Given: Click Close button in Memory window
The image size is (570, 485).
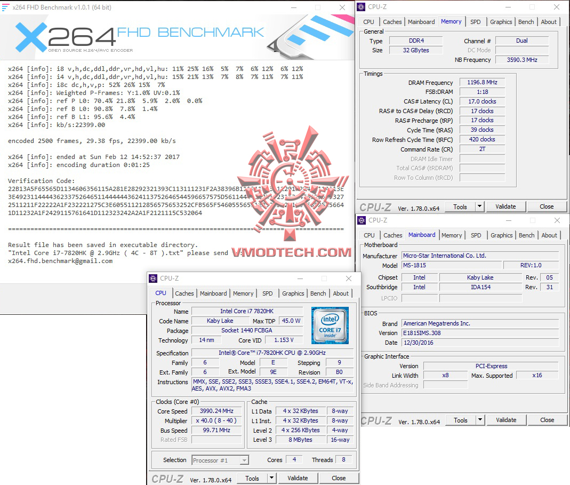Looking at the screenshot, I should [547, 206].
